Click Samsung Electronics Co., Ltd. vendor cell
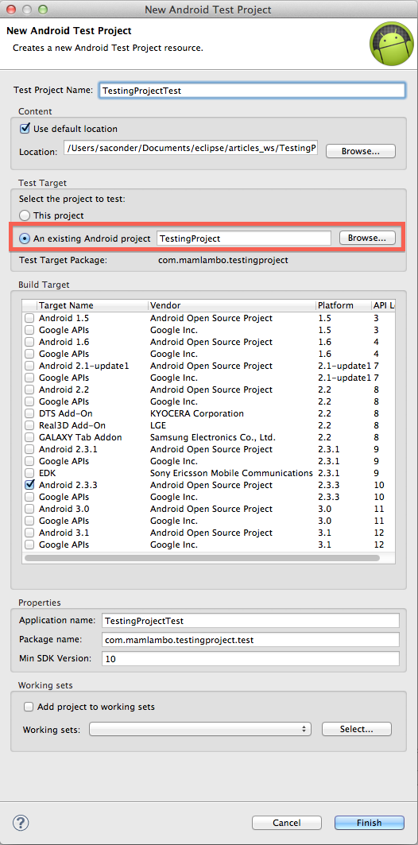This screenshot has width=418, height=845. point(213,437)
